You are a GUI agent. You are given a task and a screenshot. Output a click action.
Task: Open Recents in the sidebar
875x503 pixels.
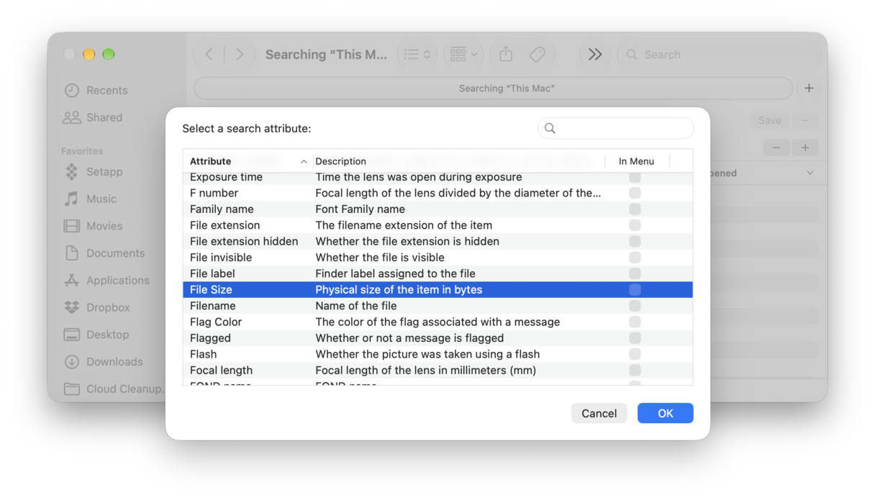coord(106,91)
